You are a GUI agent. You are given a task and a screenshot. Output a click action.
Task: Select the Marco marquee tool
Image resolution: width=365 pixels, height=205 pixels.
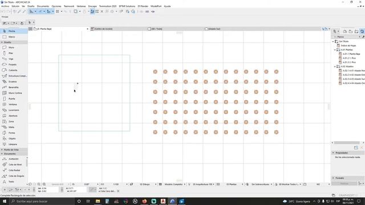(x=14, y=36)
